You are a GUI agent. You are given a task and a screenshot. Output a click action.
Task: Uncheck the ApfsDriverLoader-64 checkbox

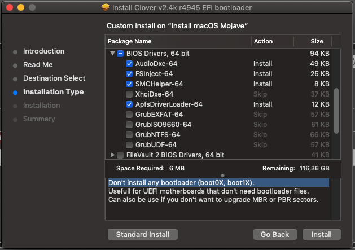pos(129,104)
